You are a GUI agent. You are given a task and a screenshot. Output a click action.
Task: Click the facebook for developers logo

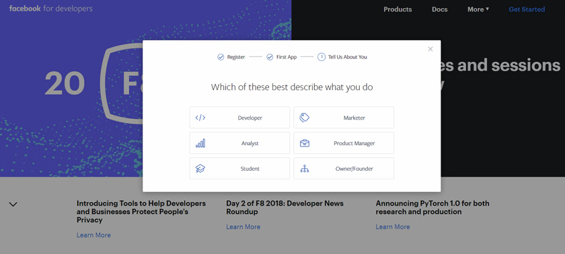click(51, 9)
